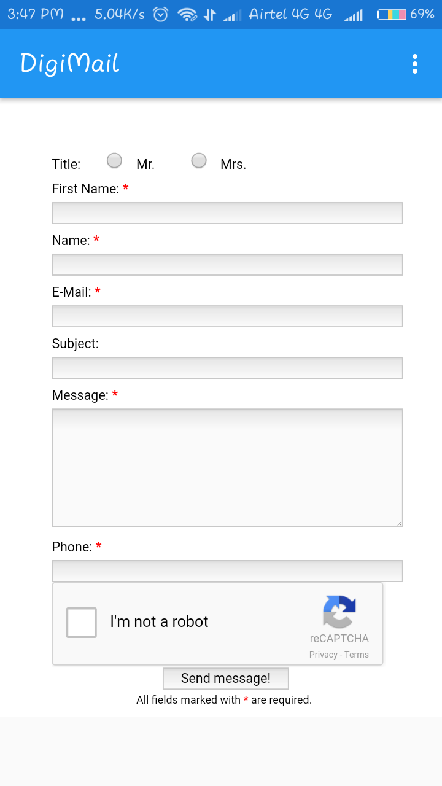The image size is (442, 786).
Task: Select the Mr. title option
Action: tap(114, 160)
